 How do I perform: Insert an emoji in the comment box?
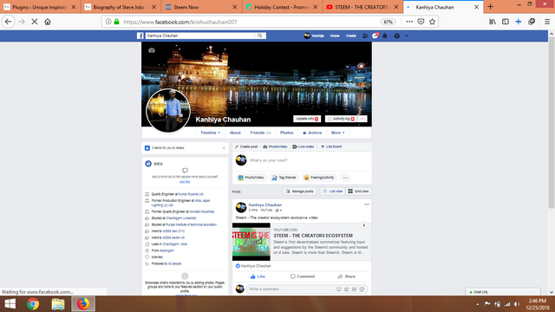(x=339, y=289)
